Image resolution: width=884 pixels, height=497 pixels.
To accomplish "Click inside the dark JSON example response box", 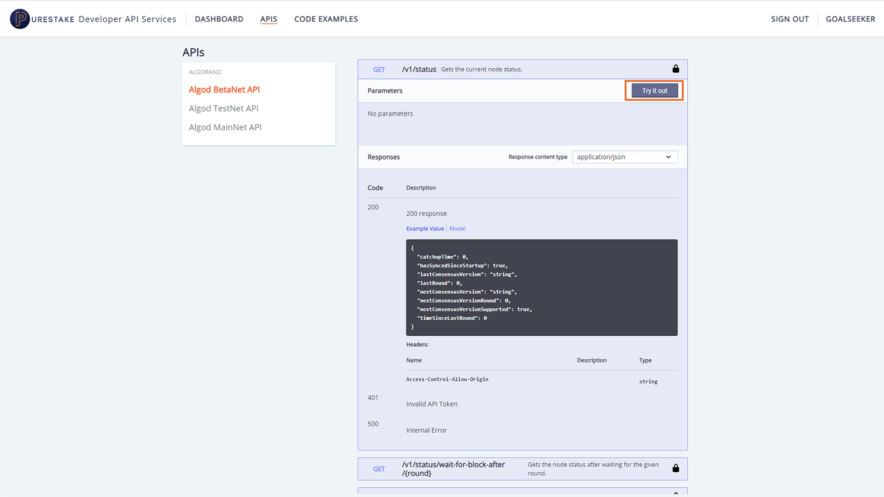I will [541, 287].
